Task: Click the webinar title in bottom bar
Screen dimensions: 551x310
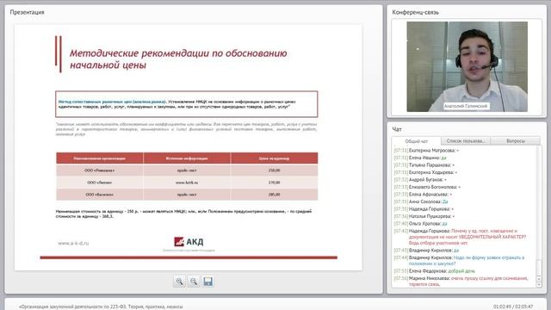Action: point(101,307)
